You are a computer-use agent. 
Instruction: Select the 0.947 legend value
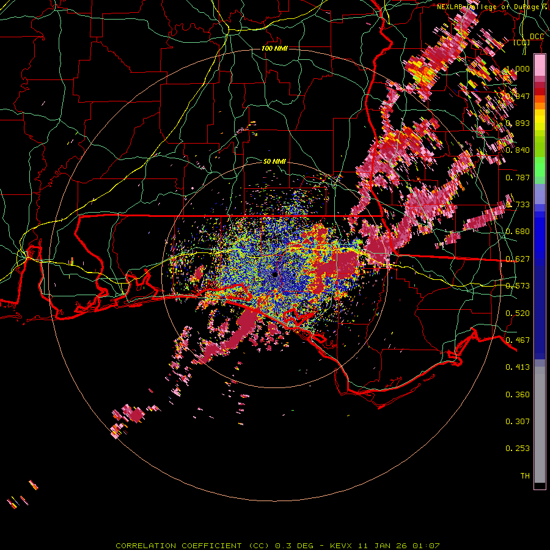point(518,96)
